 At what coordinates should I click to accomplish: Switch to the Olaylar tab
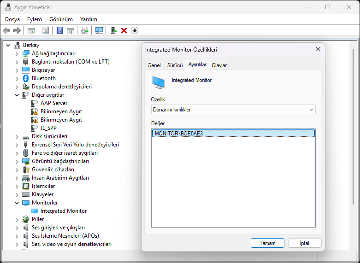(219, 65)
